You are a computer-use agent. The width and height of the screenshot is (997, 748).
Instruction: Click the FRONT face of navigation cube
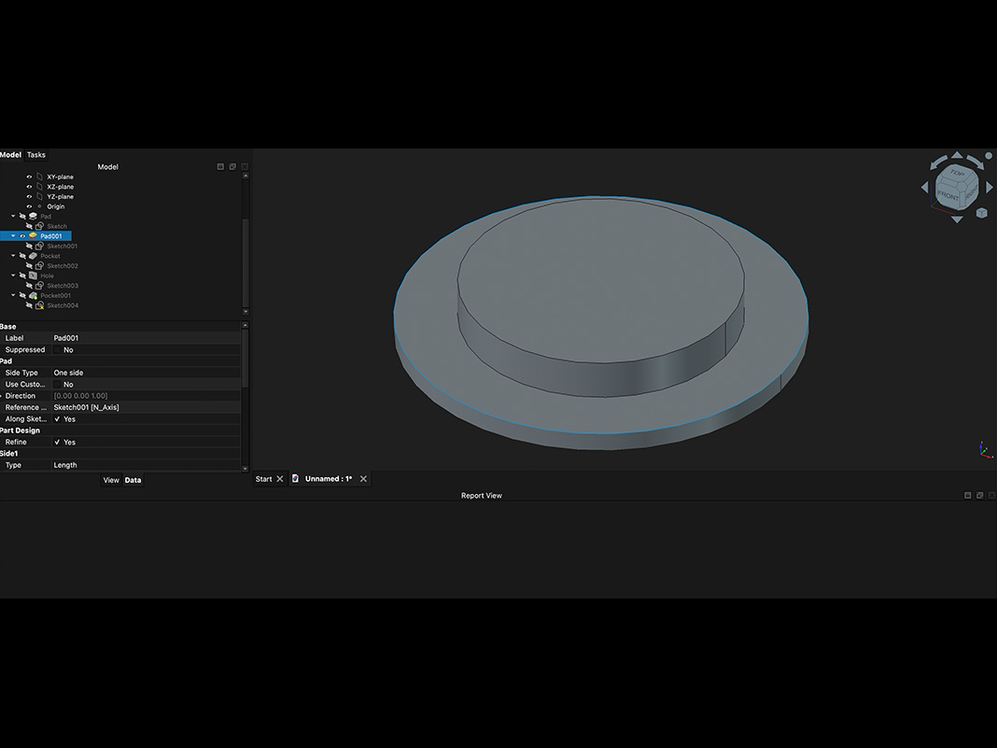948,195
